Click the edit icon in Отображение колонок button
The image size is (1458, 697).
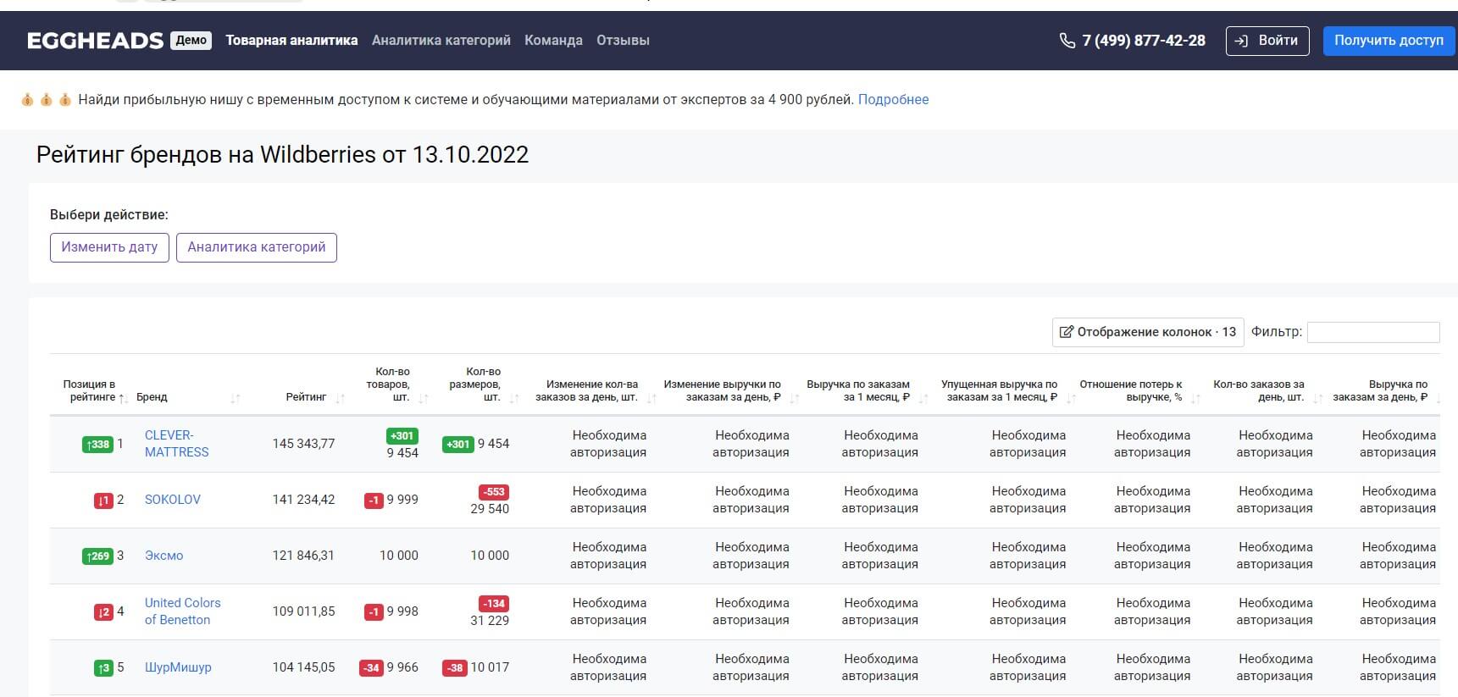1067,332
